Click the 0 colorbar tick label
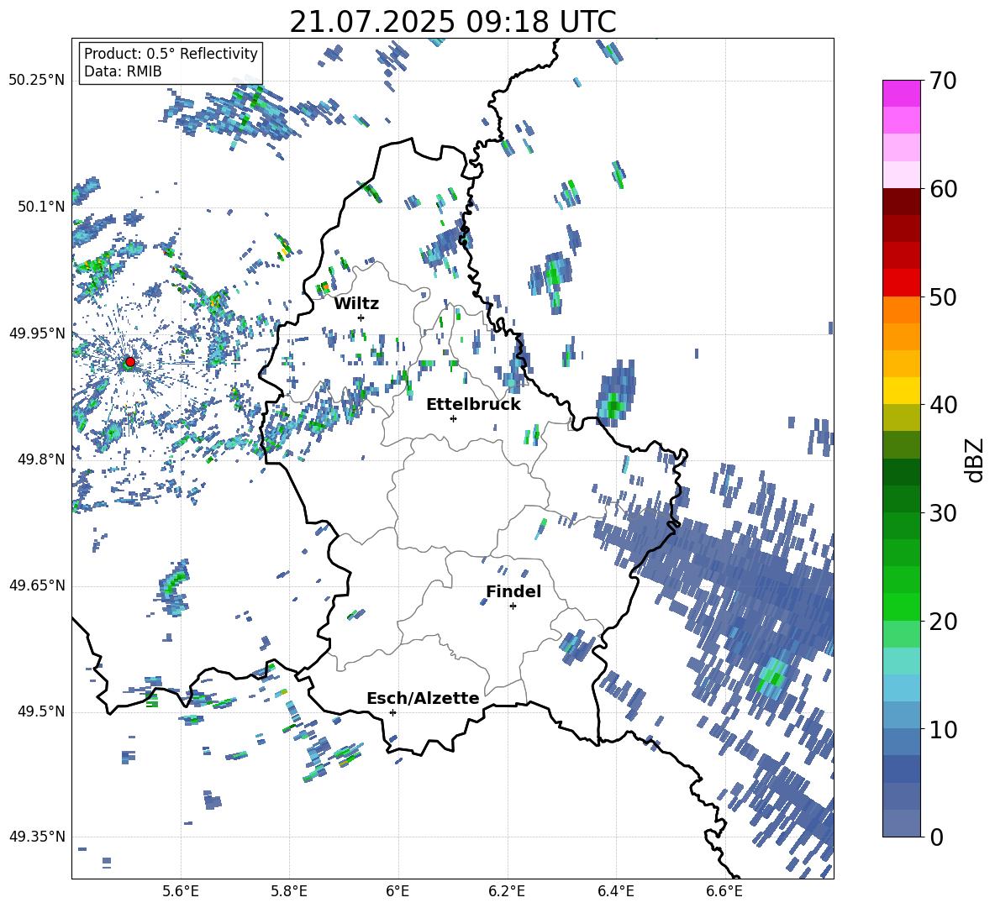The image size is (995, 908). click(x=935, y=837)
